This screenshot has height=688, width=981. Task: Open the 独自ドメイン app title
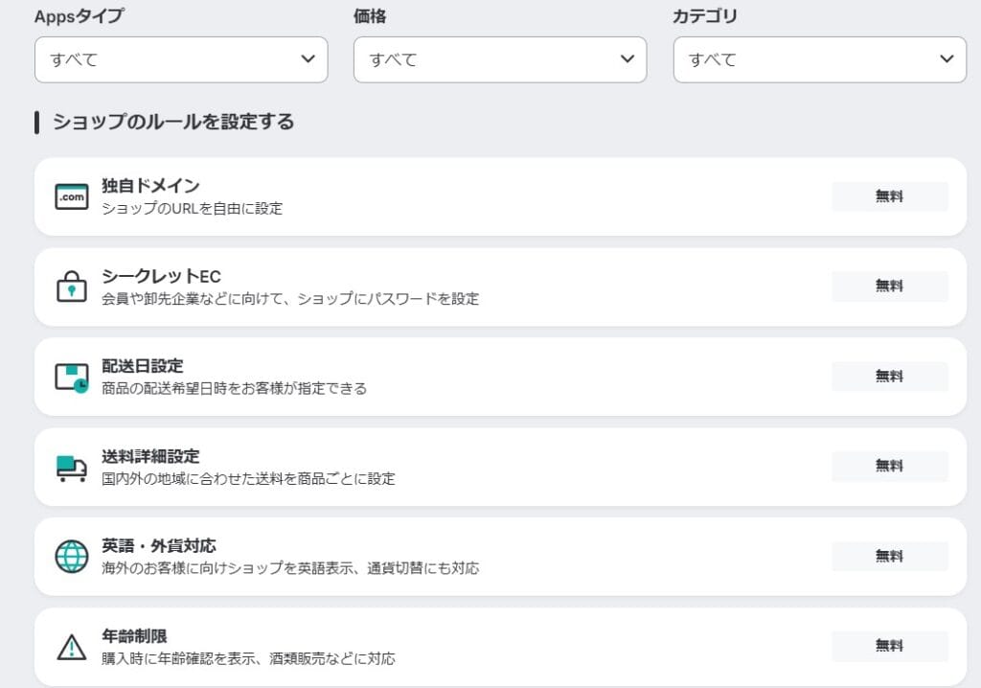point(150,186)
